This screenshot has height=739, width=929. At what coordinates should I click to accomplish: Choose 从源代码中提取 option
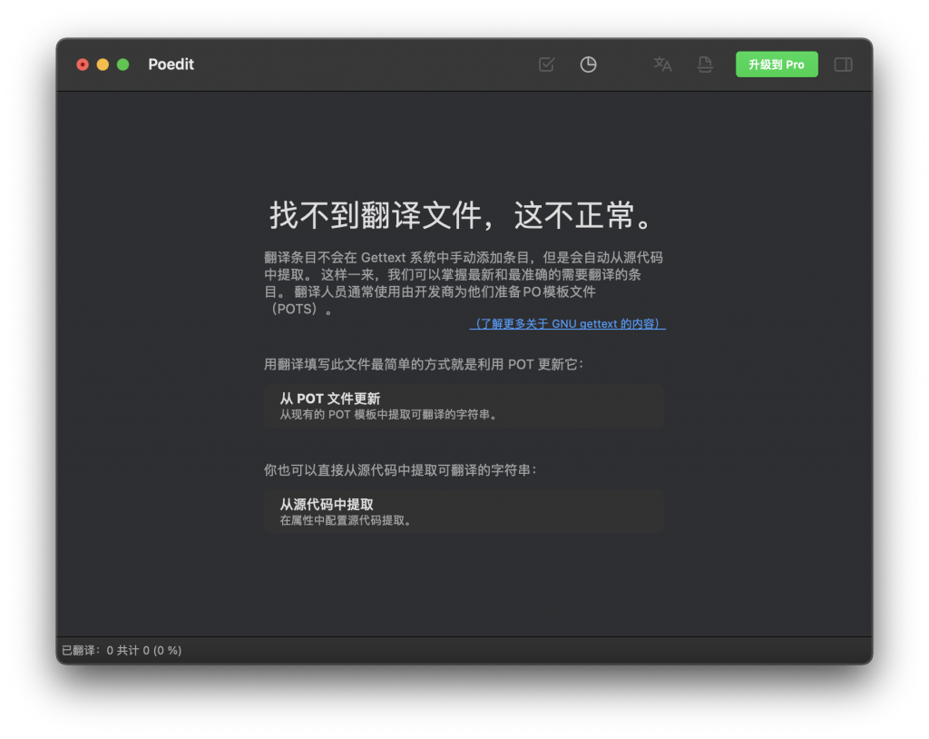click(x=464, y=512)
